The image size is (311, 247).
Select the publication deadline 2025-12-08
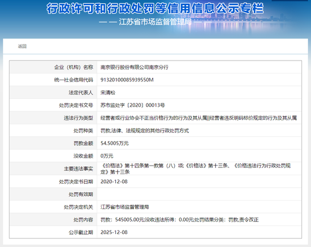point(114,232)
